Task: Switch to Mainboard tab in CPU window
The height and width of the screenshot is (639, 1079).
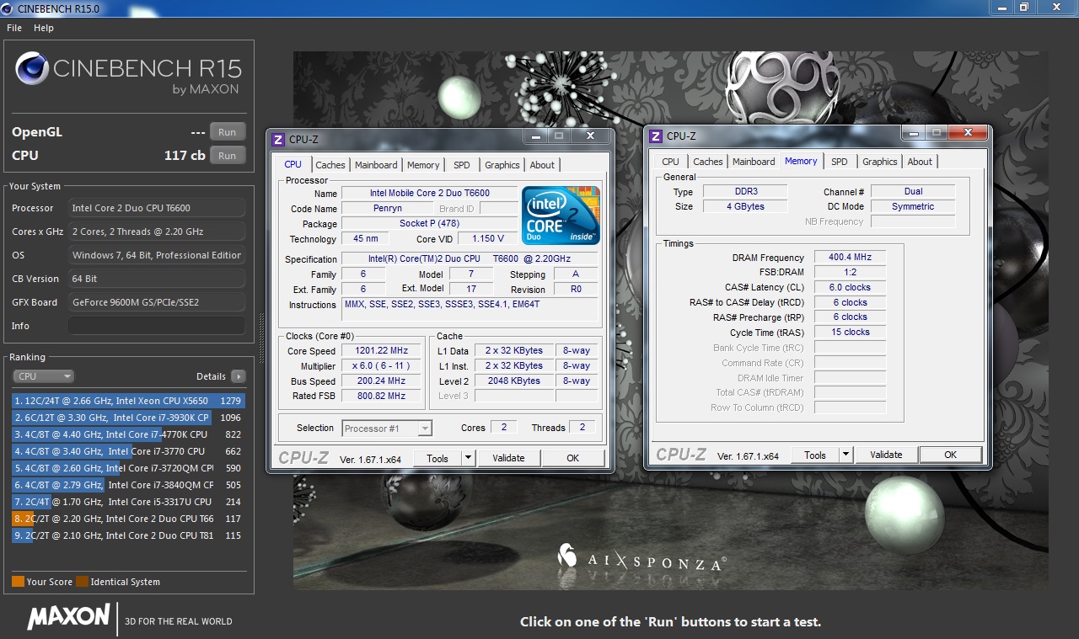Action: [376, 165]
